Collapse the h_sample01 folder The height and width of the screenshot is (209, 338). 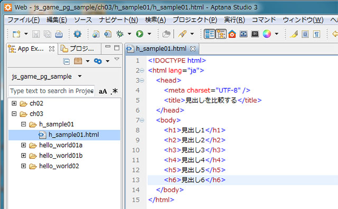pos(23,124)
